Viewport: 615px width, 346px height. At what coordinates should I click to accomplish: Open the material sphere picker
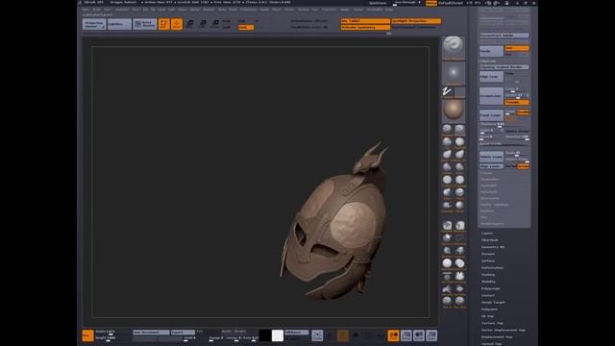454,111
